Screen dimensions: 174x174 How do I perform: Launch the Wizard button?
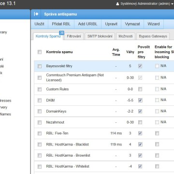154,24
